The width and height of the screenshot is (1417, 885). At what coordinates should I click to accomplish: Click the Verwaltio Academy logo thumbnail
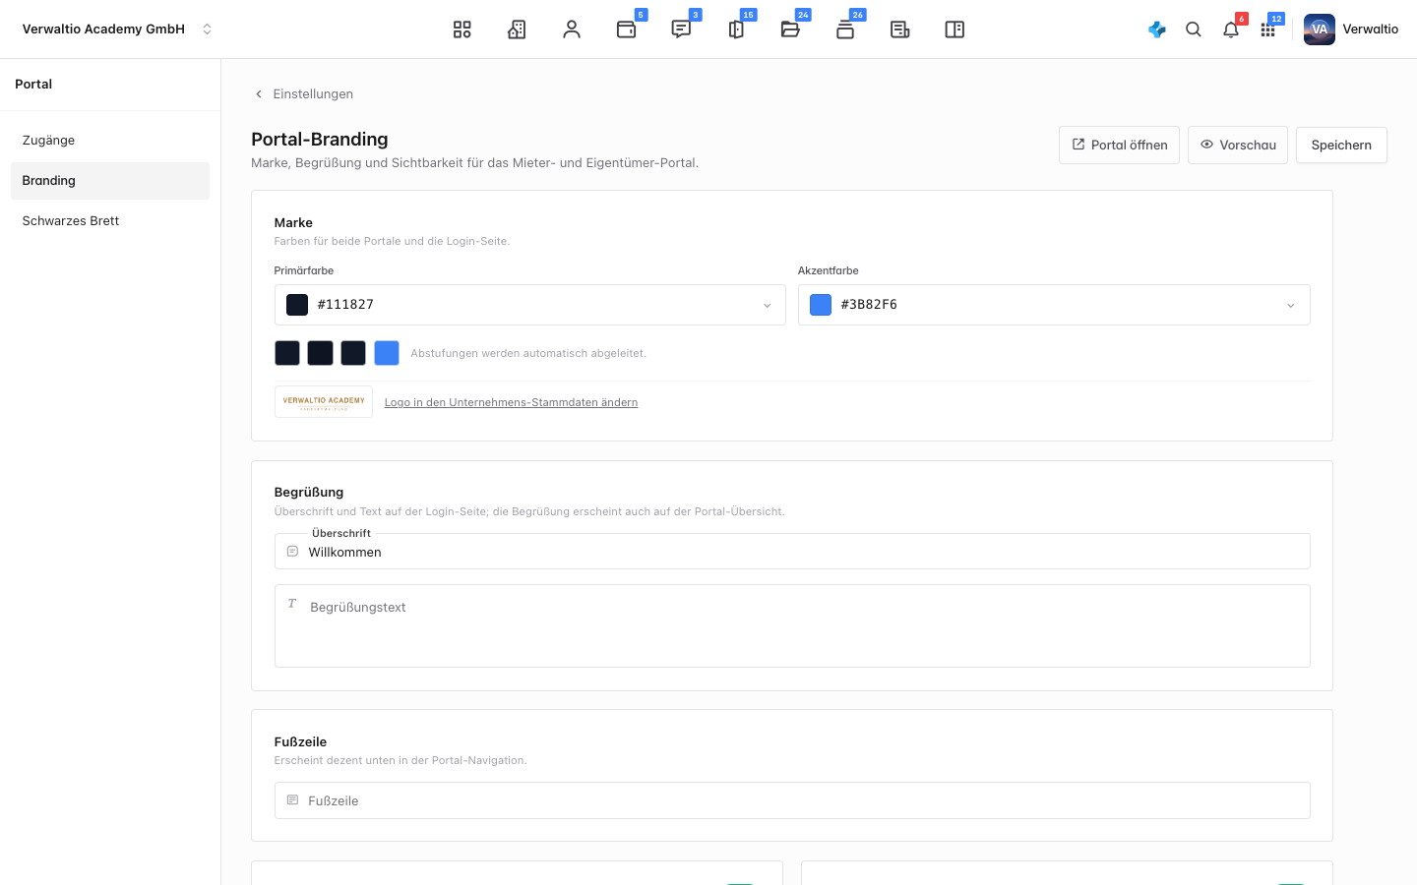(324, 402)
